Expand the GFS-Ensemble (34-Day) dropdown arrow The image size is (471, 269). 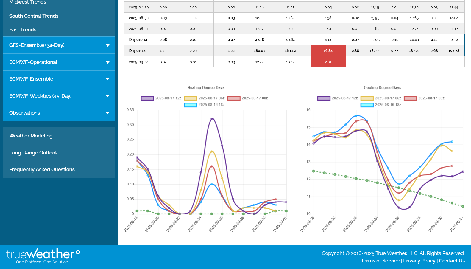107,45
